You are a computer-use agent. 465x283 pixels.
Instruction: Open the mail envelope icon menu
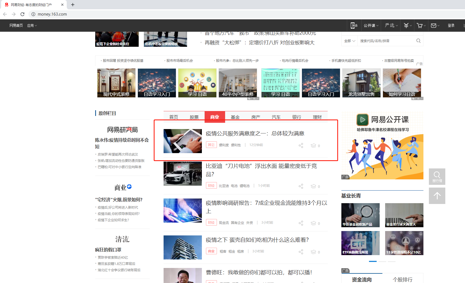pyautogui.click(x=435, y=25)
